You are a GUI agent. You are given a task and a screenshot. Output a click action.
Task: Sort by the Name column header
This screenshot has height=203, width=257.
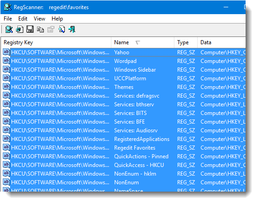pos(142,42)
